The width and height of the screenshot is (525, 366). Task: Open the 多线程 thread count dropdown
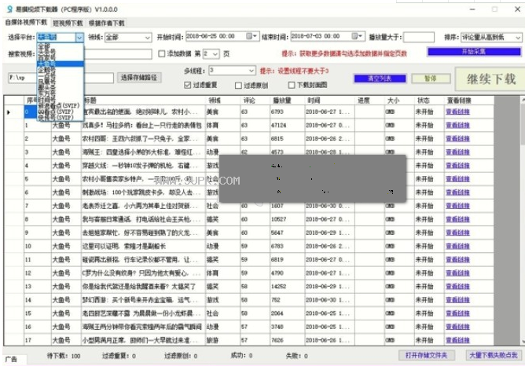pyautogui.click(x=232, y=70)
